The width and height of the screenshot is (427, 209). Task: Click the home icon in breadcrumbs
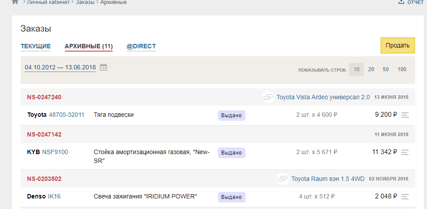(15, 2)
